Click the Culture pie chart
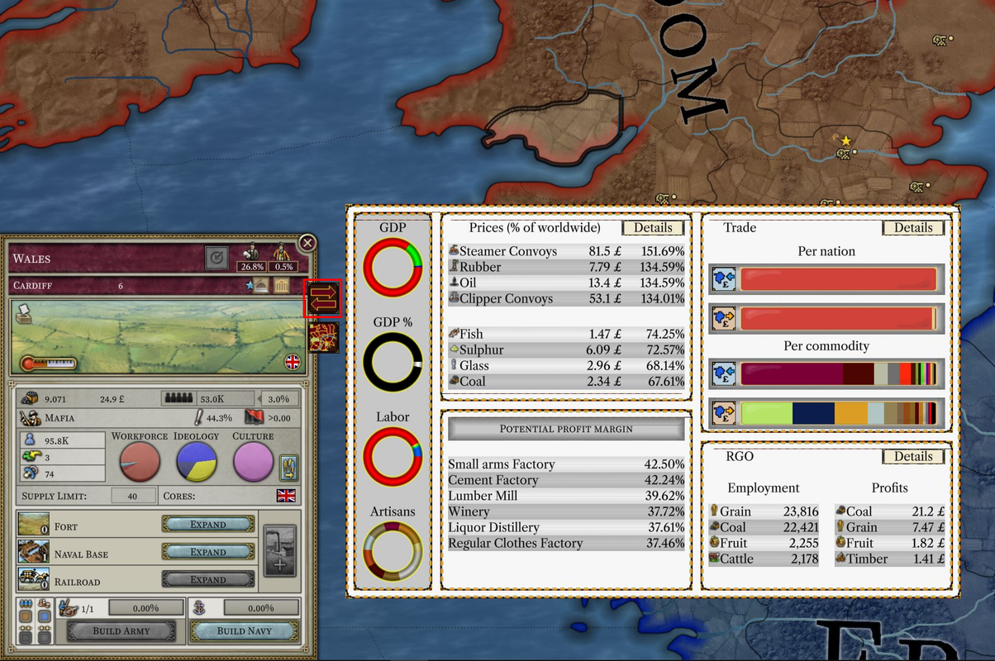 (254, 461)
